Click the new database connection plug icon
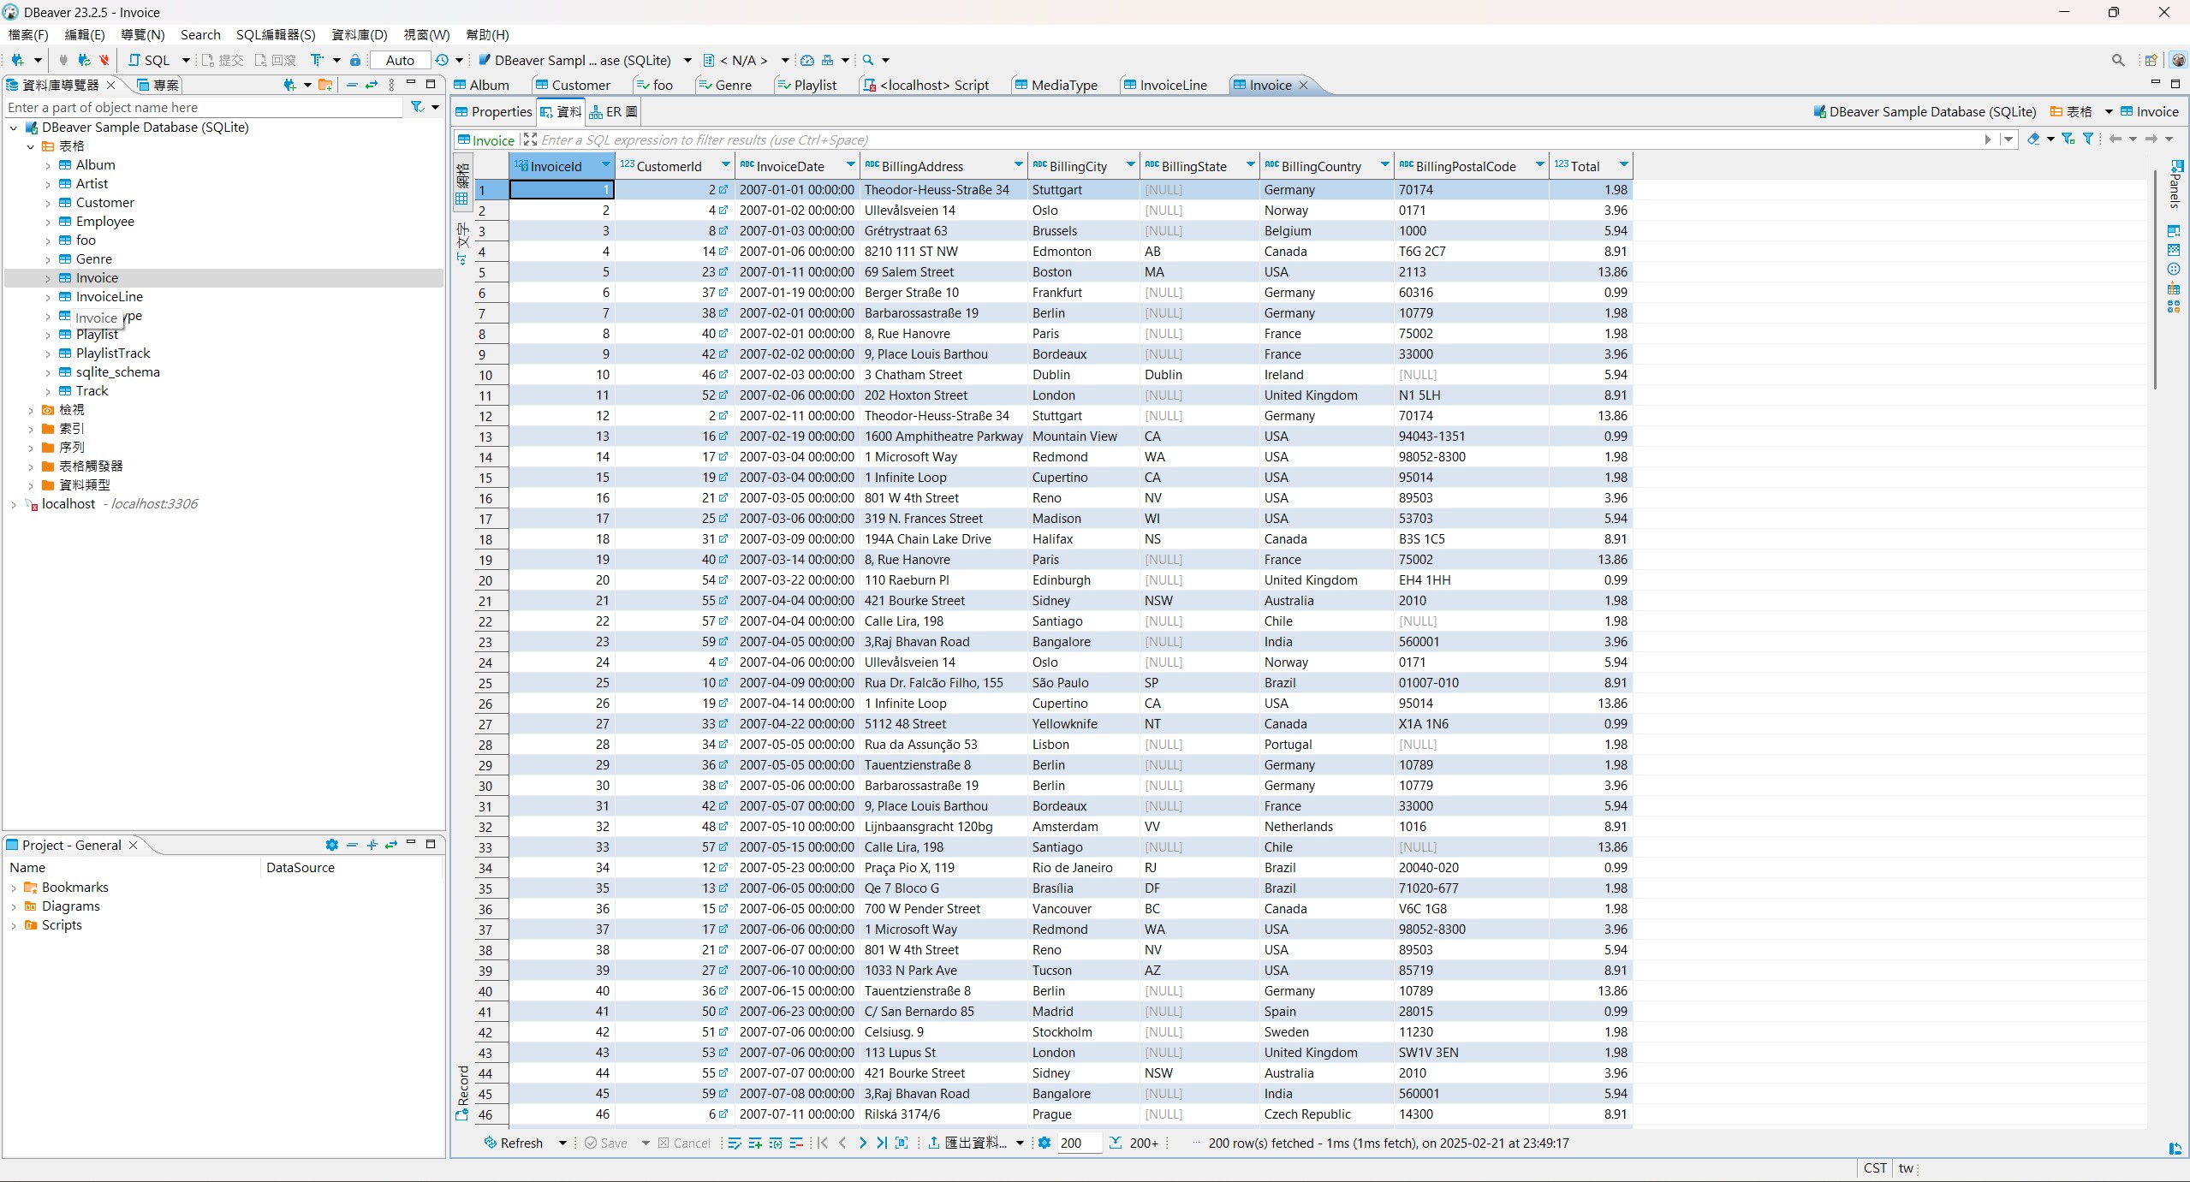2190x1182 pixels. [x=17, y=60]
